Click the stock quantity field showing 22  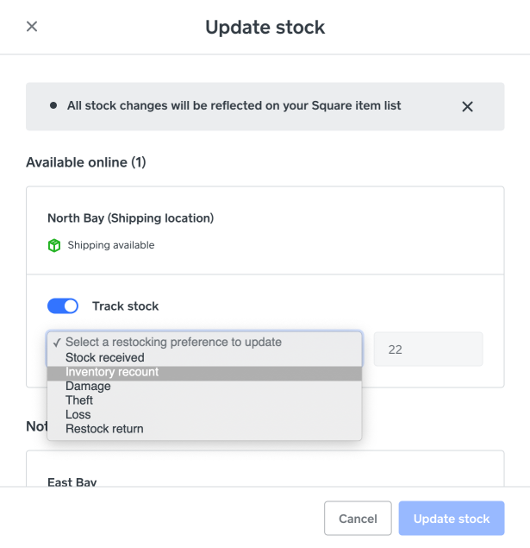click(x=427, y=350)
